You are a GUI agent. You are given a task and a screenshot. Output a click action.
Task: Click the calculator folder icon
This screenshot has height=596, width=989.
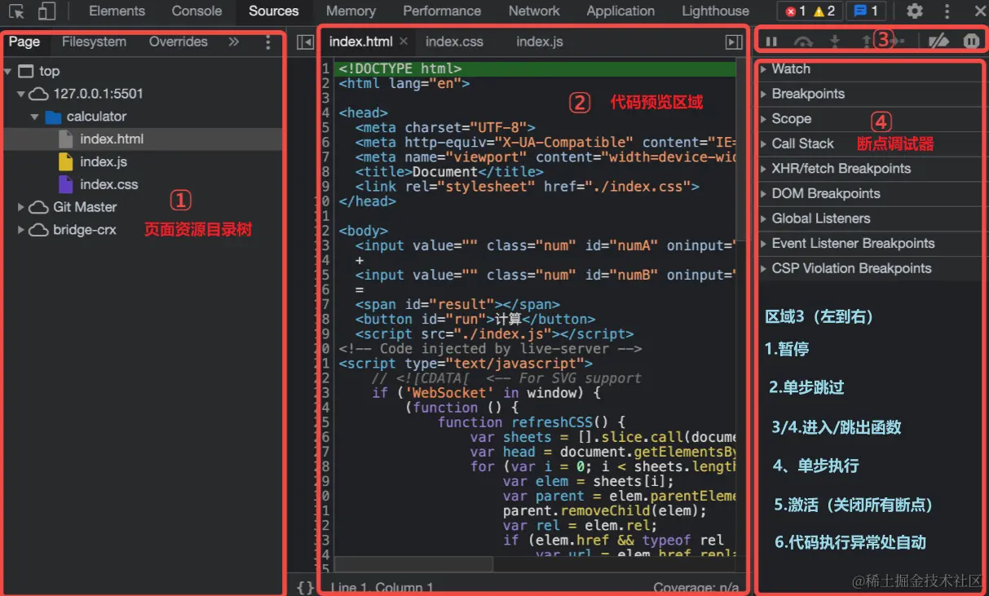click(x=54, y=117)
